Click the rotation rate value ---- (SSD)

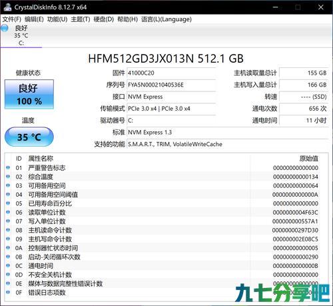304,97
